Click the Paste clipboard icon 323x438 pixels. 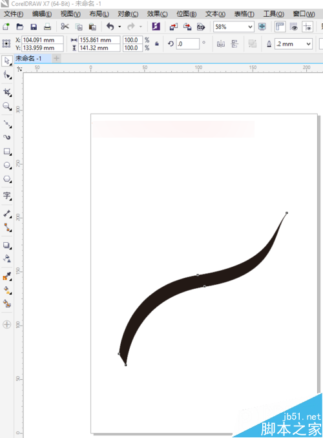click(x=92, y=27)
